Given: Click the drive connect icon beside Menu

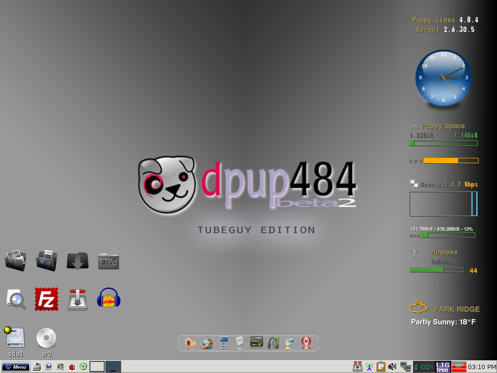Looking at the screenshot, I should pyautogui.click(x=37, y=367).
